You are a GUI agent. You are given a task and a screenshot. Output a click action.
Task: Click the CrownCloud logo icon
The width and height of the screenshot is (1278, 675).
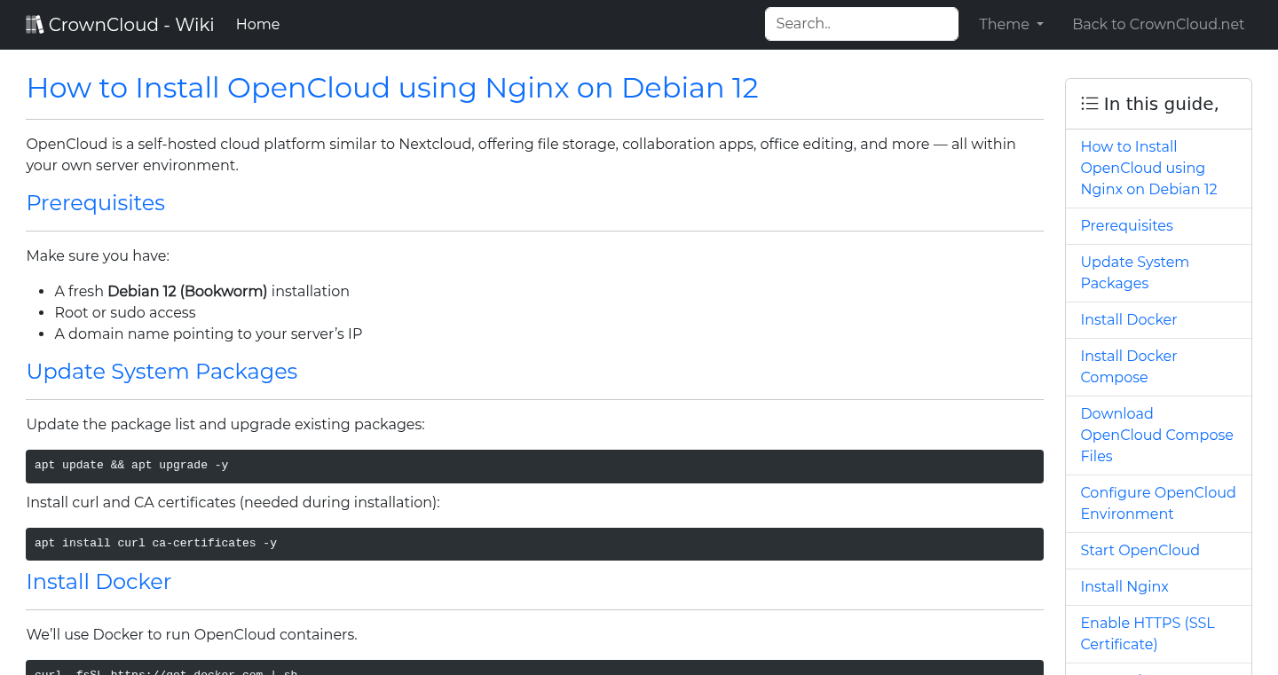35,23
